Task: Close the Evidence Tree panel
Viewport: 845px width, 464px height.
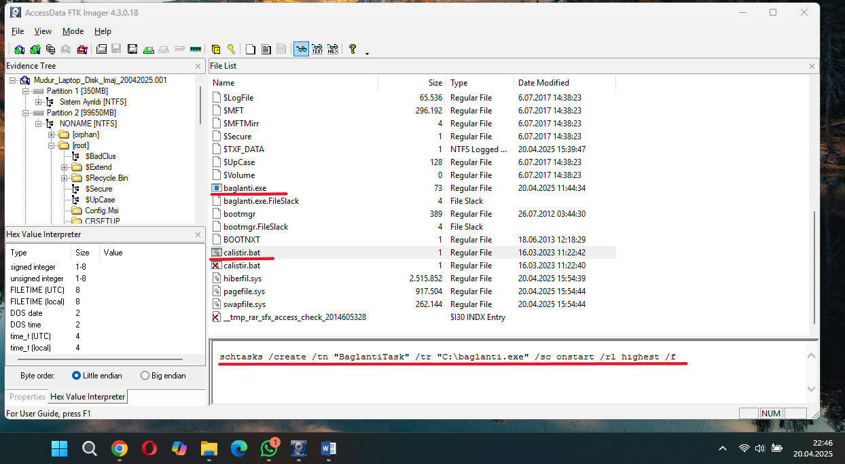Action: pos(198,66)
